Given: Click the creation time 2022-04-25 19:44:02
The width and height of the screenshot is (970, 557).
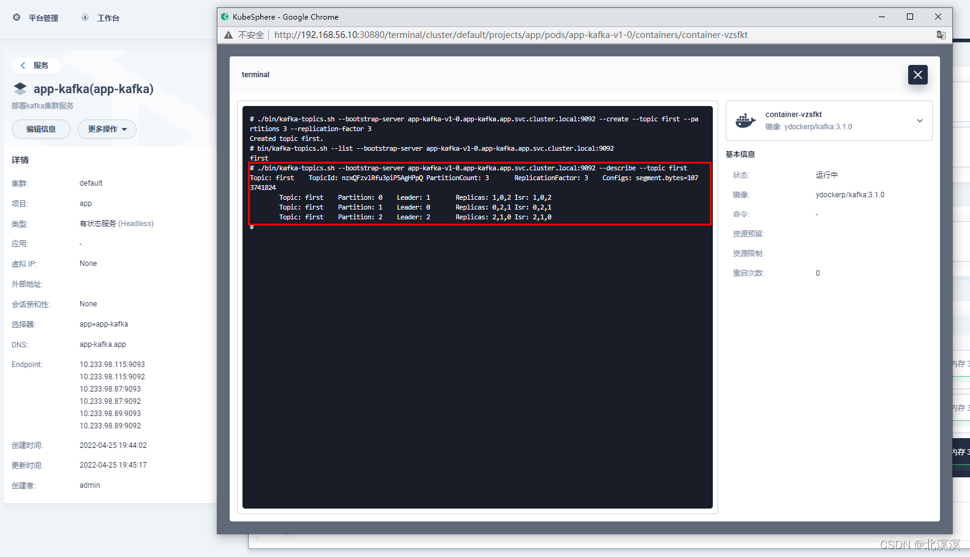Looking at the screenshot, I should click(x=113, y=445).
